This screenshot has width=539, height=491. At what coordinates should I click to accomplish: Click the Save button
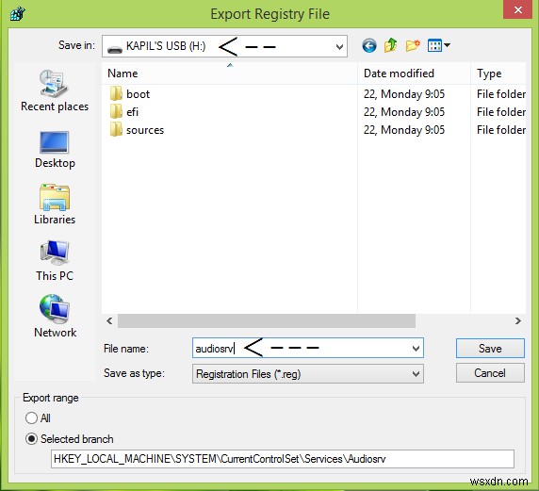point(490,349)
